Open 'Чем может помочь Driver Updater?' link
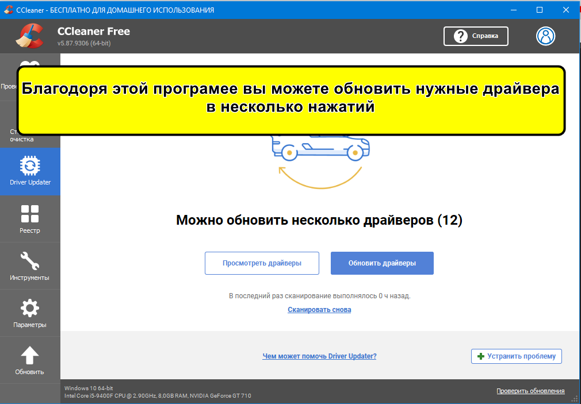The width and height of the screenshot is (581, 404). tap(319, 356)
